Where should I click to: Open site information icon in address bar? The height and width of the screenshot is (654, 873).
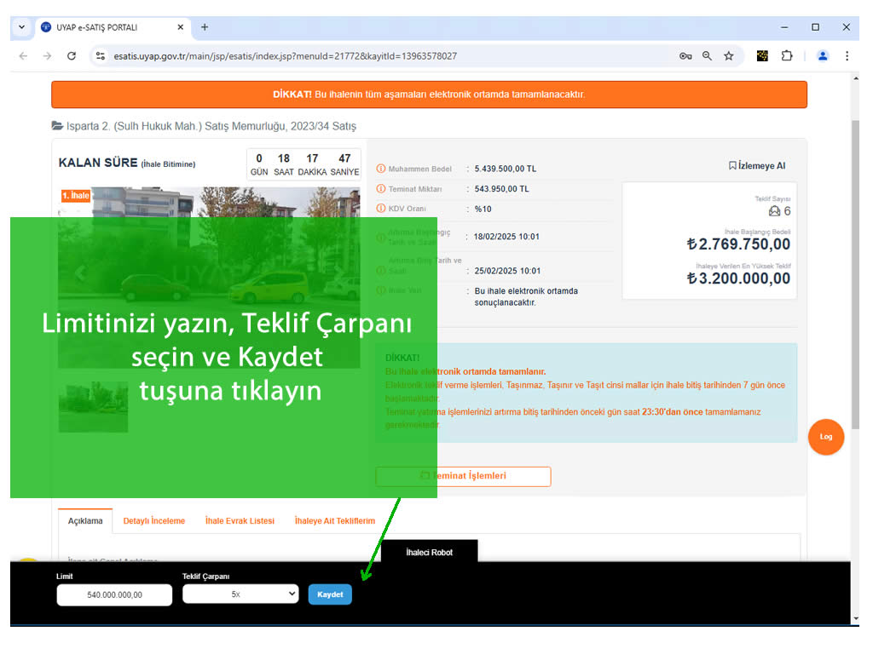[x=101, y=56]
